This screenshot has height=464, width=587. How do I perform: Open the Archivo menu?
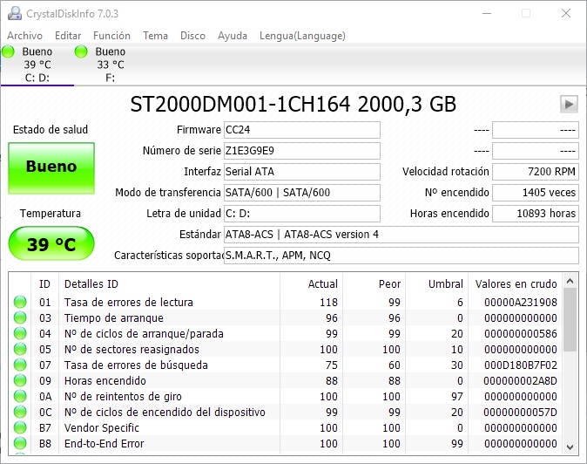[x=24, y=36]
